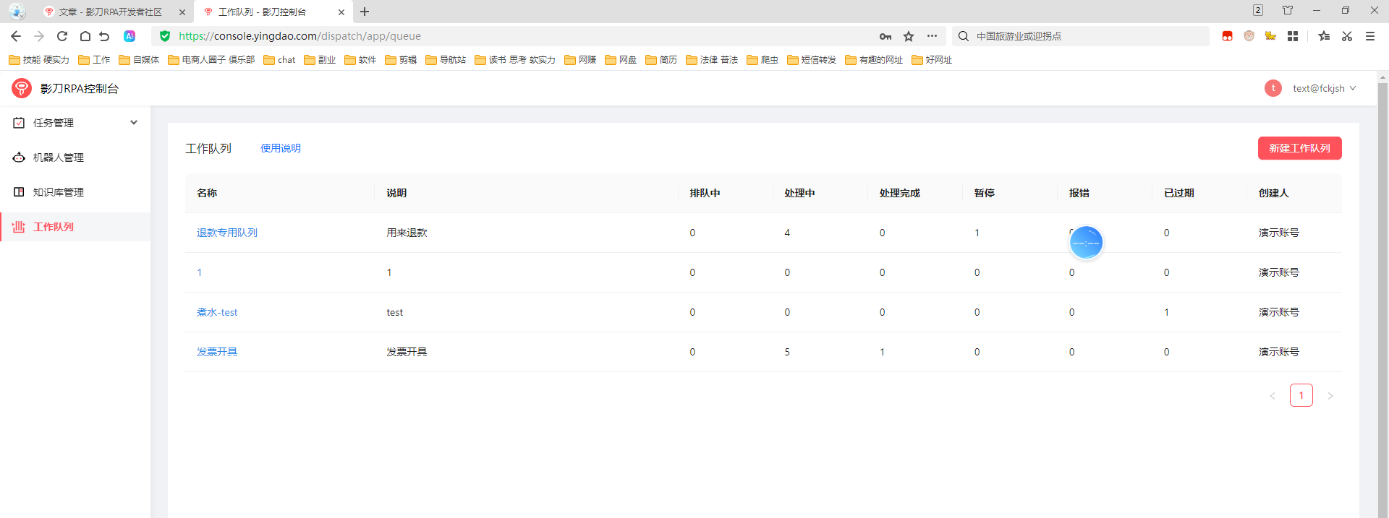Click the 机器人管理 robot icon
The image size is (1389, 518).
tap(19, 157)
